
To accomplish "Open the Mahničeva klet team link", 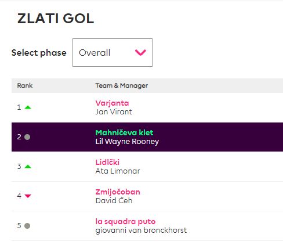I will coord(124,132).
